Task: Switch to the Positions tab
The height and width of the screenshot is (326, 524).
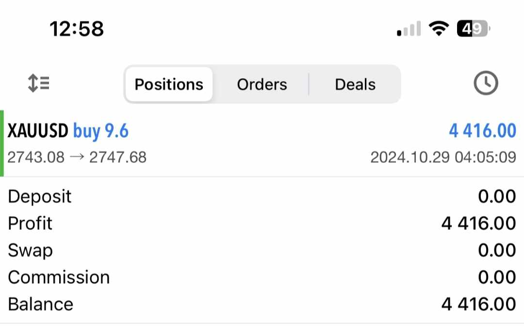Action: [169, 85]
